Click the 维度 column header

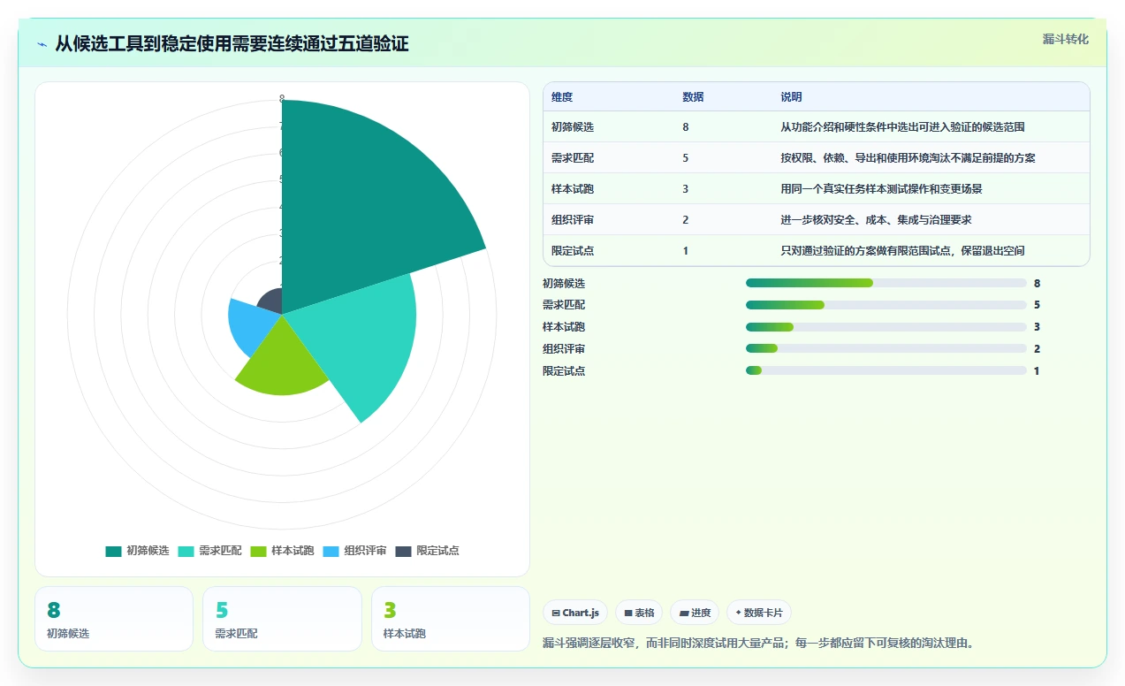pyautogui.click(x=562, y=97)
